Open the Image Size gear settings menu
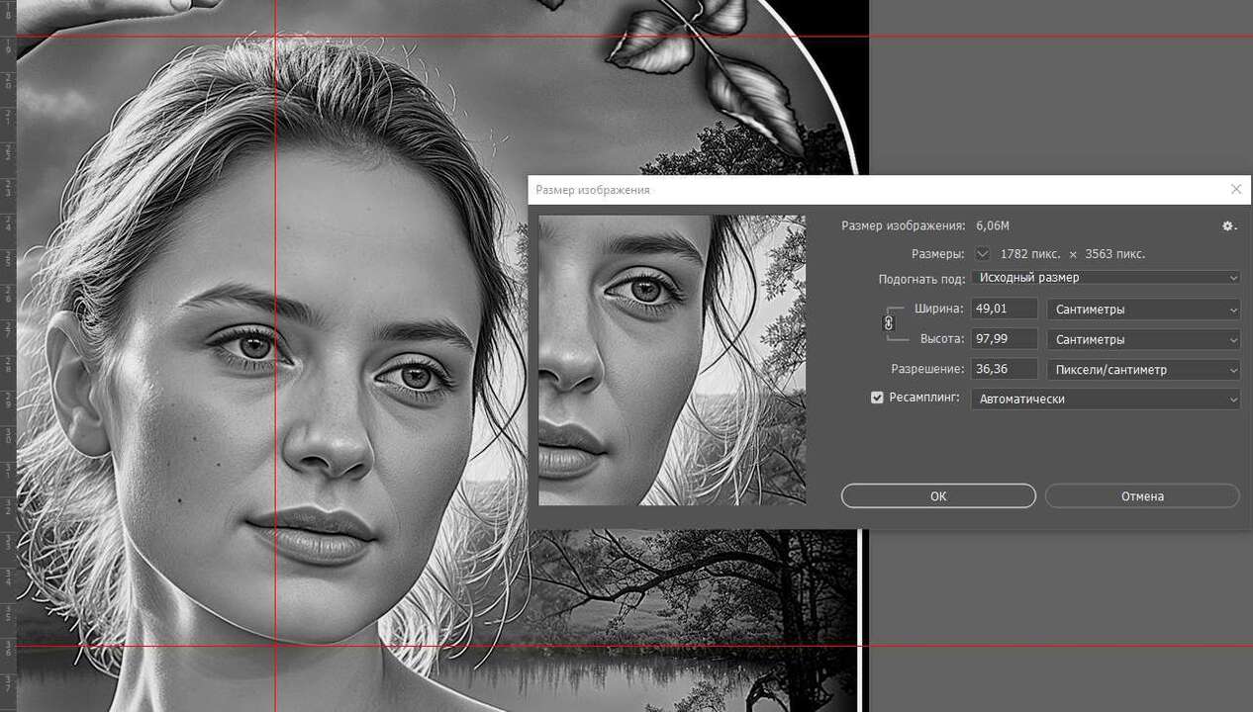The height and width of the screenshot is (712, 1253). click(1228, 226)
